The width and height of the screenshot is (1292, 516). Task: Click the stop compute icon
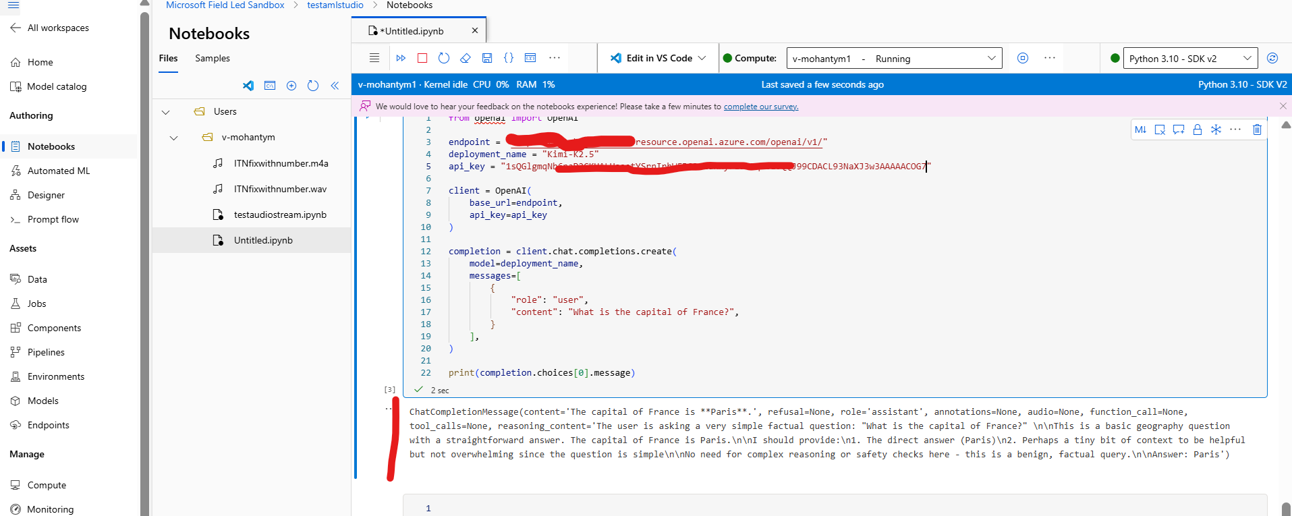pyautogui.click(x=1023, y=58)
